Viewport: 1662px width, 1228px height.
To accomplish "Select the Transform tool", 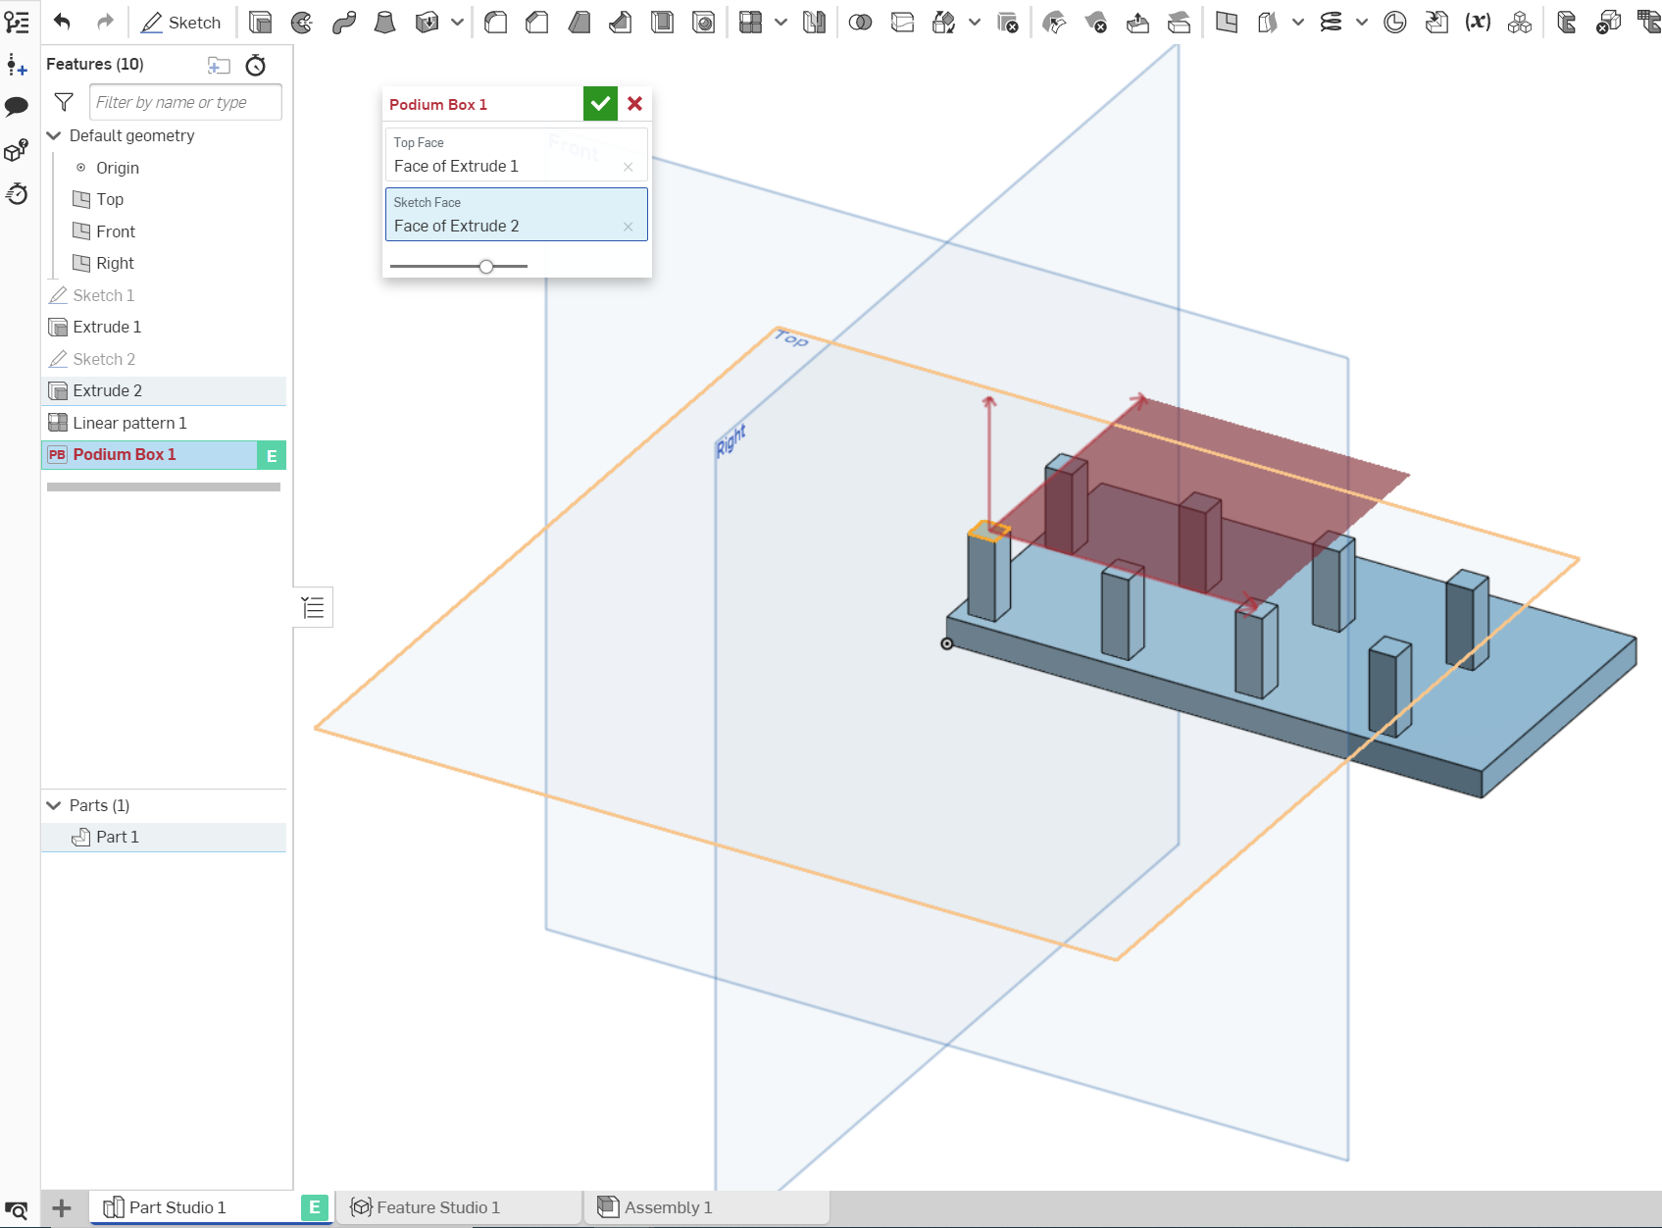I will click(x=944, y=22).
